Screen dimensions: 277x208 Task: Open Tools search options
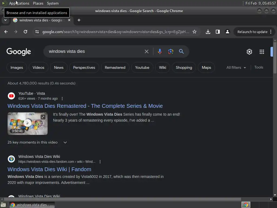point(259,67)
